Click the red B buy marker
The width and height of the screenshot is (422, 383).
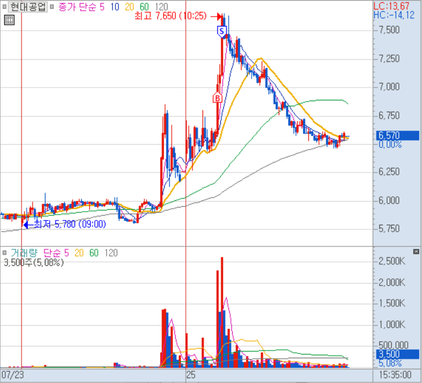217,98
